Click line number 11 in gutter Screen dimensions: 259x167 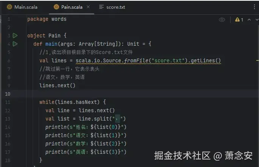pyautogui.click(x=8, y=102)
